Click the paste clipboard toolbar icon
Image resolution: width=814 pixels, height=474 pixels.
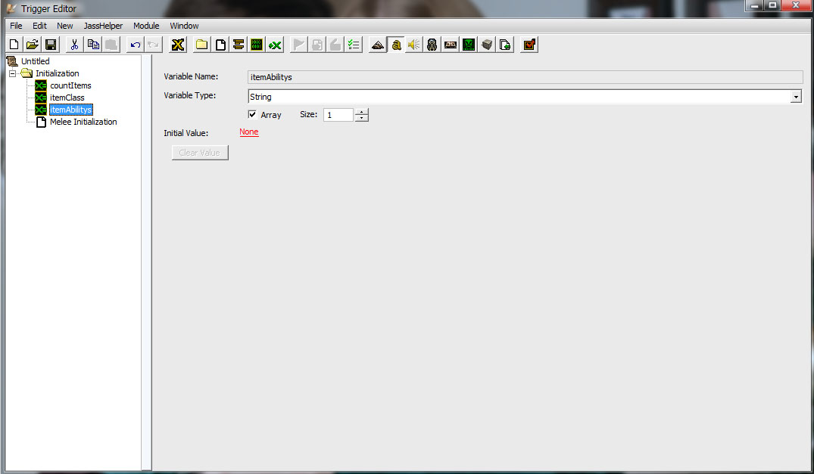(x=111, y=45)
